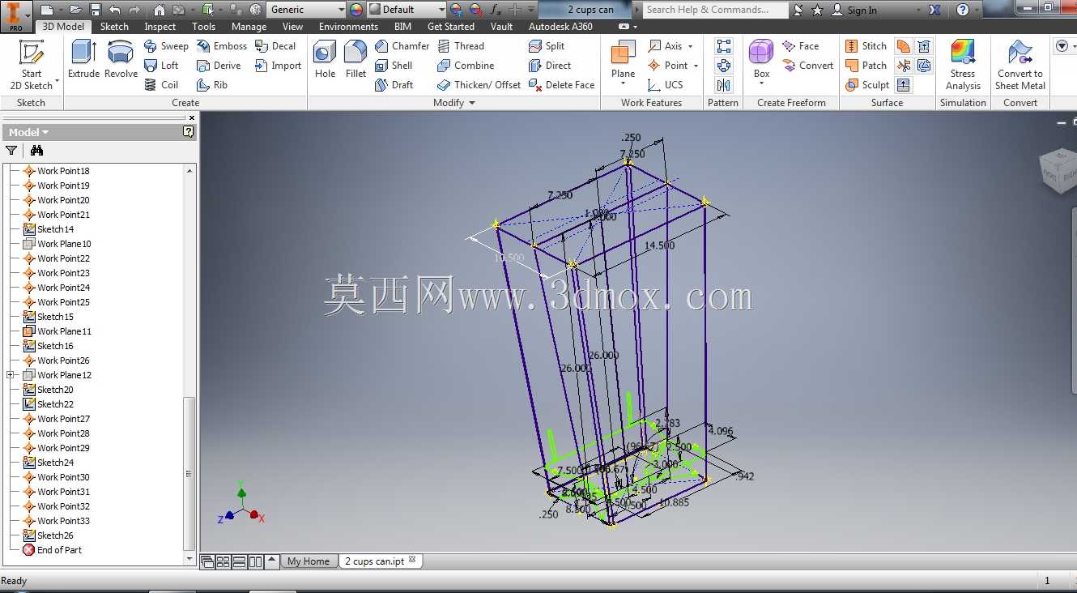Open the Model browser dropdown
This screenshot has height=593, width=1077.
pyautogui.click(x=28, y=132)
